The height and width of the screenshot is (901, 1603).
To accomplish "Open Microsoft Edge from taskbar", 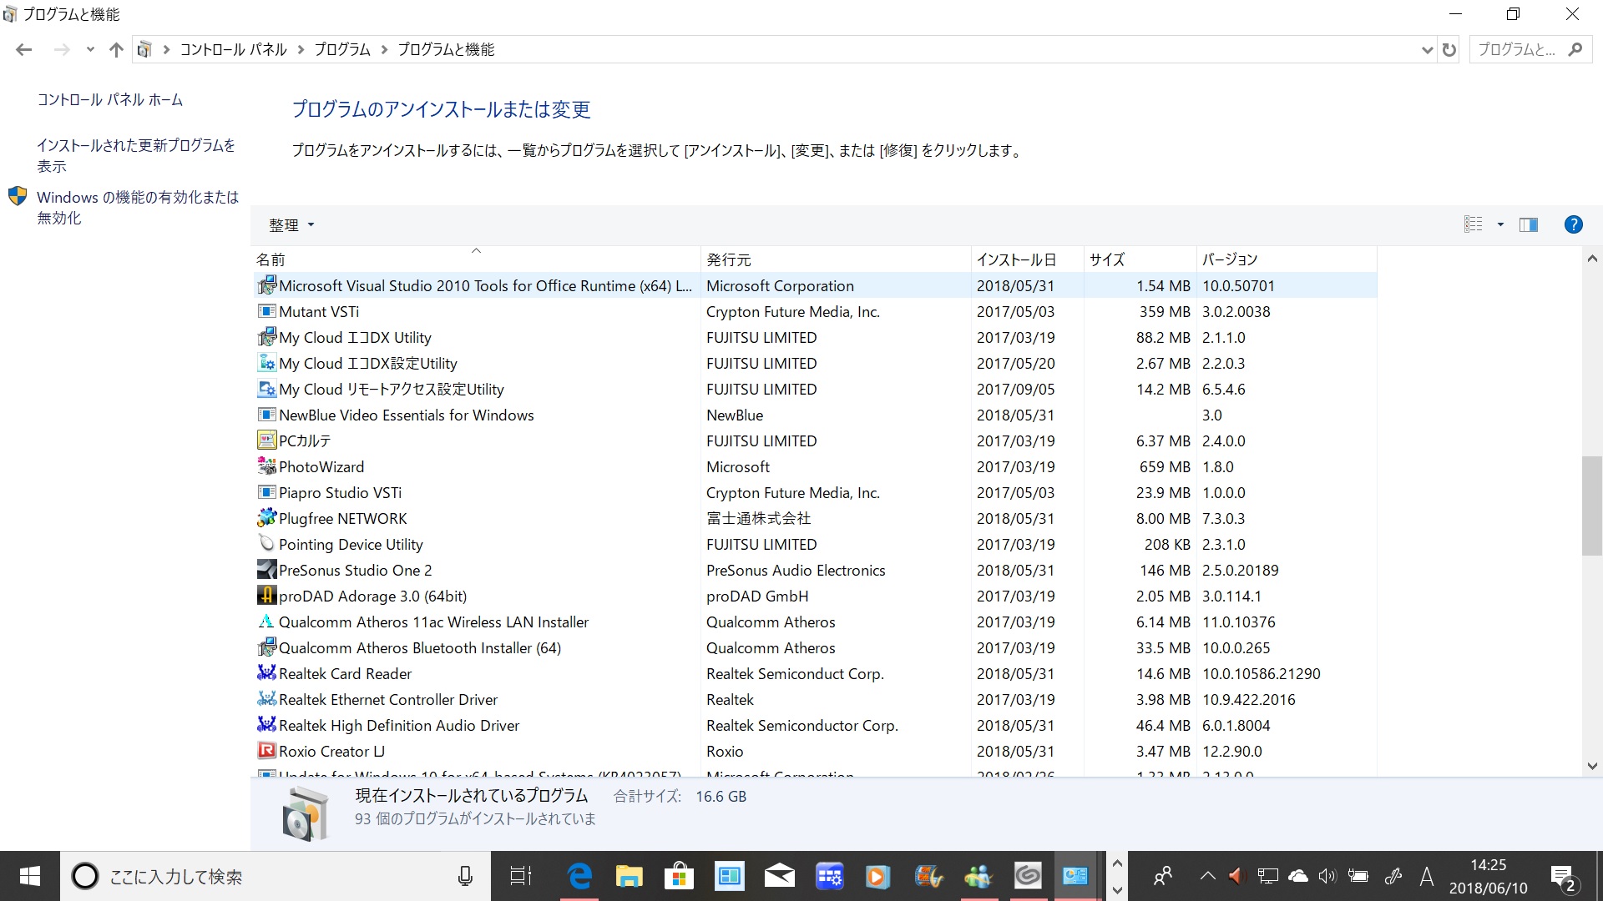I will coord(579,876).
